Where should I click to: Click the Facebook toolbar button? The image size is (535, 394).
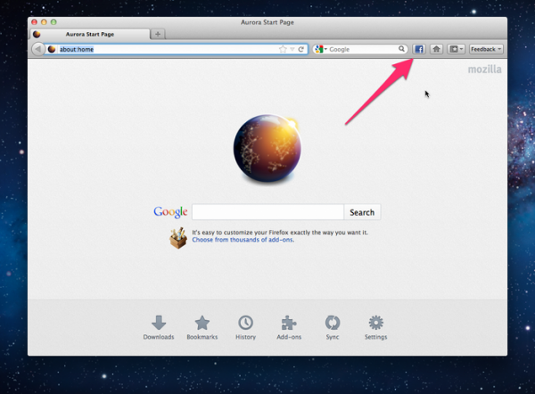coord(419,49)
